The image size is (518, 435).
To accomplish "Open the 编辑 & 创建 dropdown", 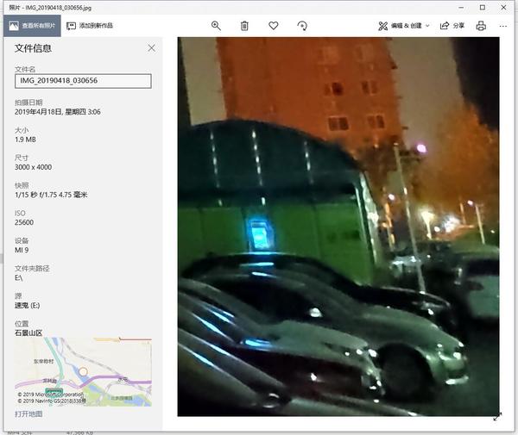I will pyautogui.click(x=404, y=26).
